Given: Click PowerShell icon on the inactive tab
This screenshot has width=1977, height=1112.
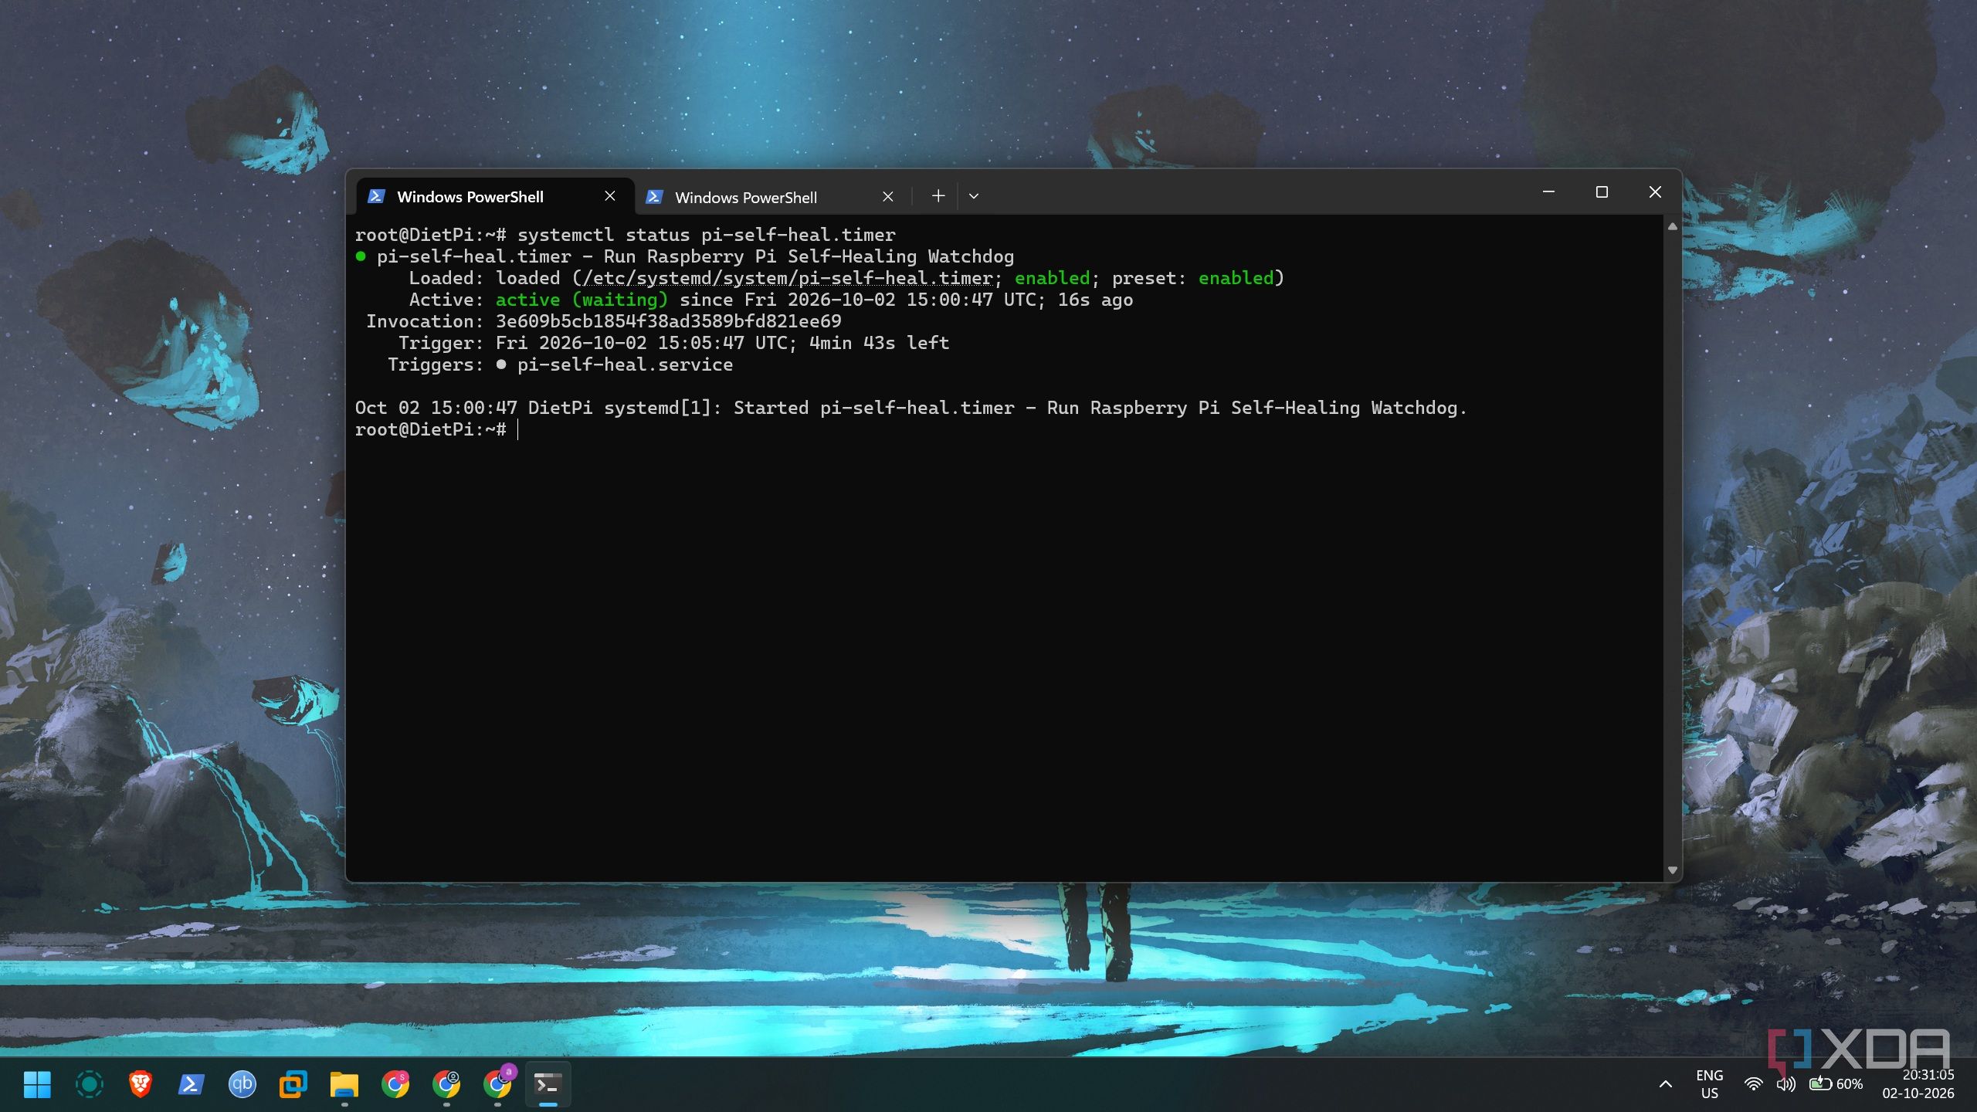Looking at the screenshot, I should pyautogui.click(x=654, y=197).
